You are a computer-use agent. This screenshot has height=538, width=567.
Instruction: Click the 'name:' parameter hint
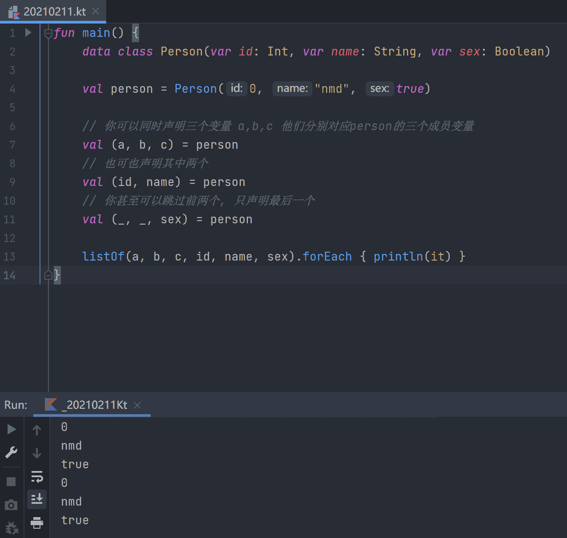pyautogui.click(x=292, y=88)
